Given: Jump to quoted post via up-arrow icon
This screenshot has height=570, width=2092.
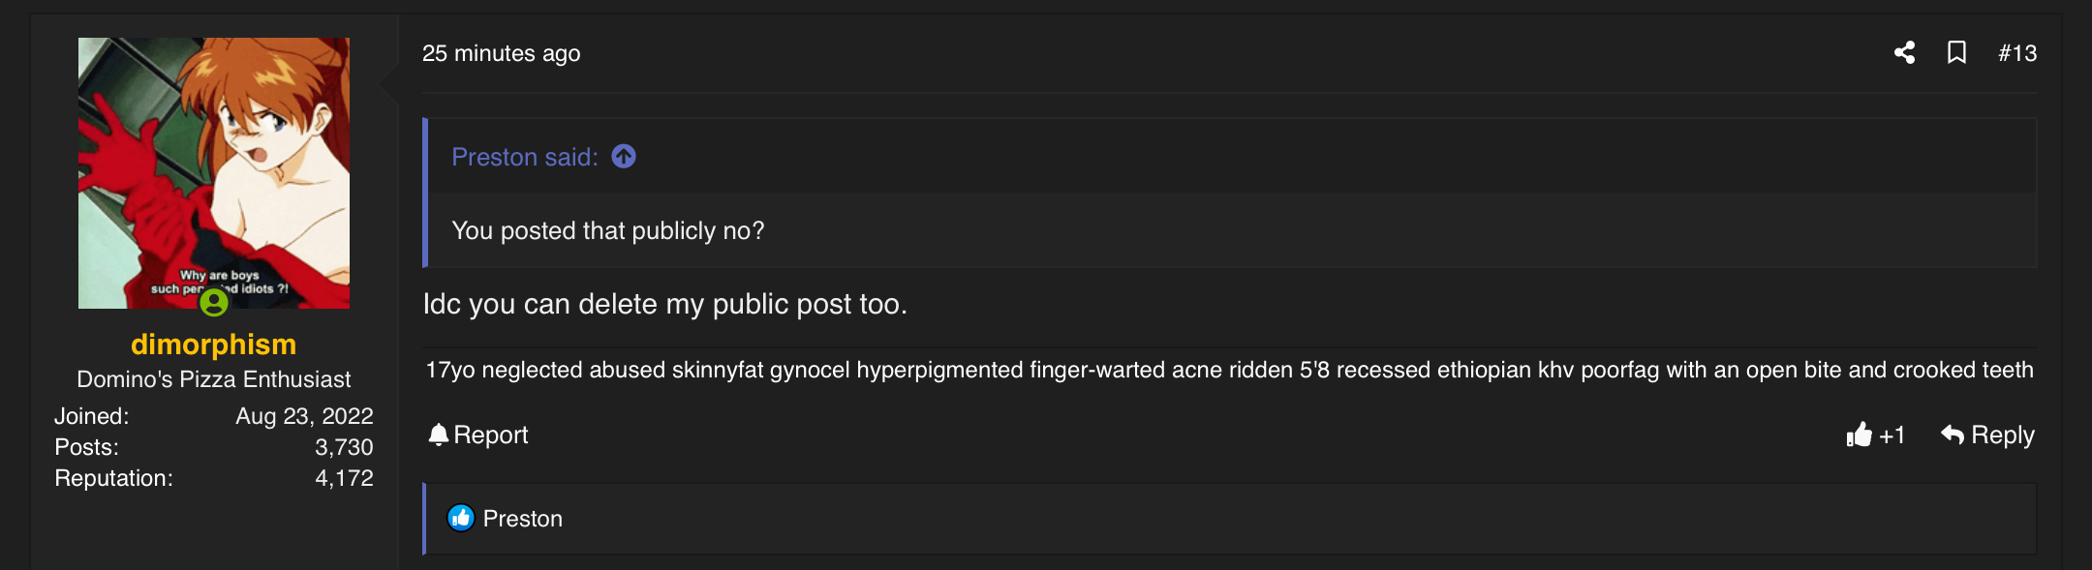Looking at the screenshot, I should coord(624,156).
